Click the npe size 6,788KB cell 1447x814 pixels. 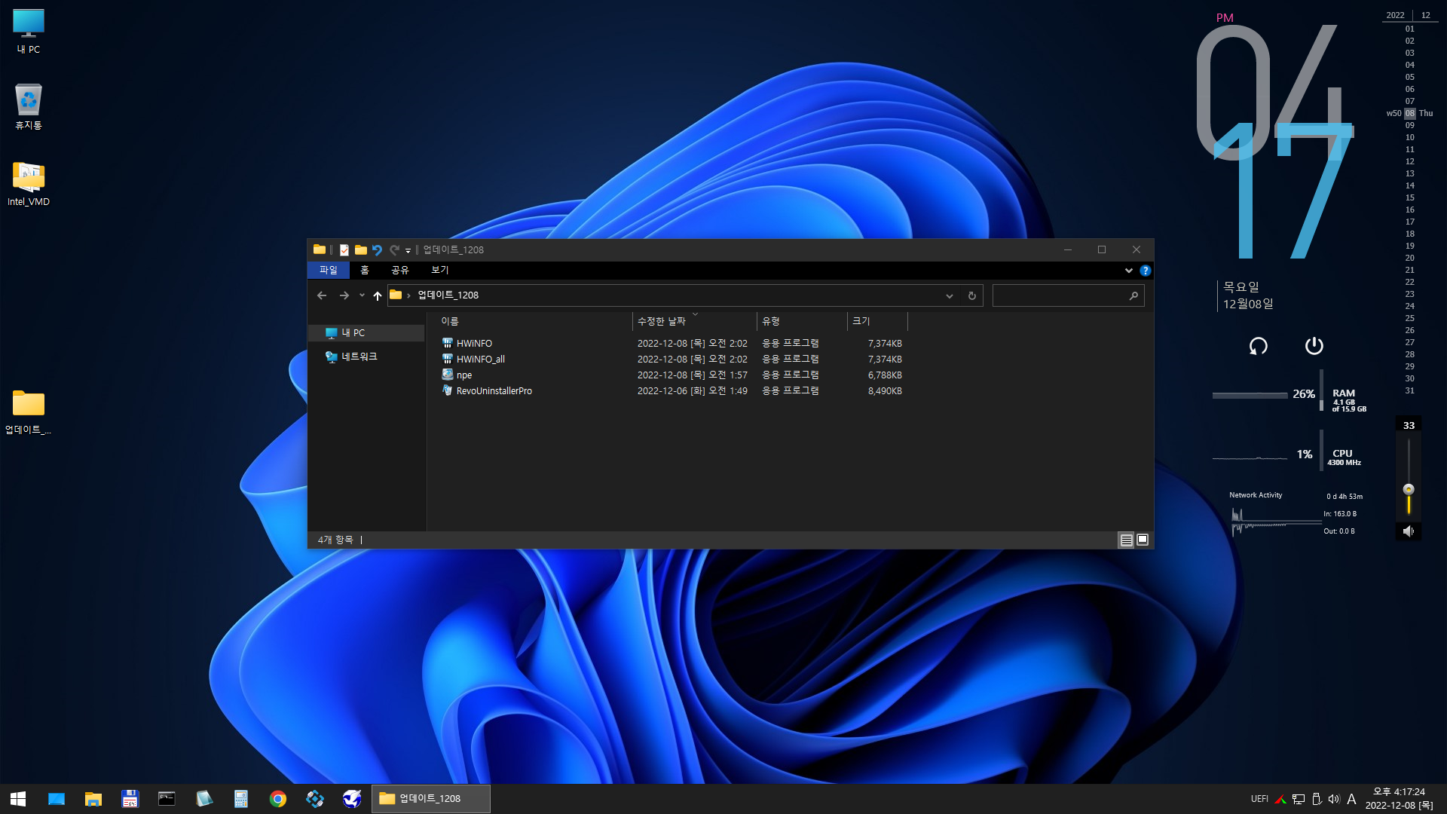[x=885, y=375]
